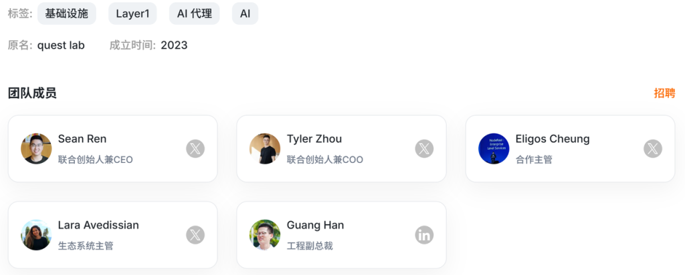Click Lara Avedissian's avatar photo
This screenshot has height=275, width=685.
[x=36, y=235]
